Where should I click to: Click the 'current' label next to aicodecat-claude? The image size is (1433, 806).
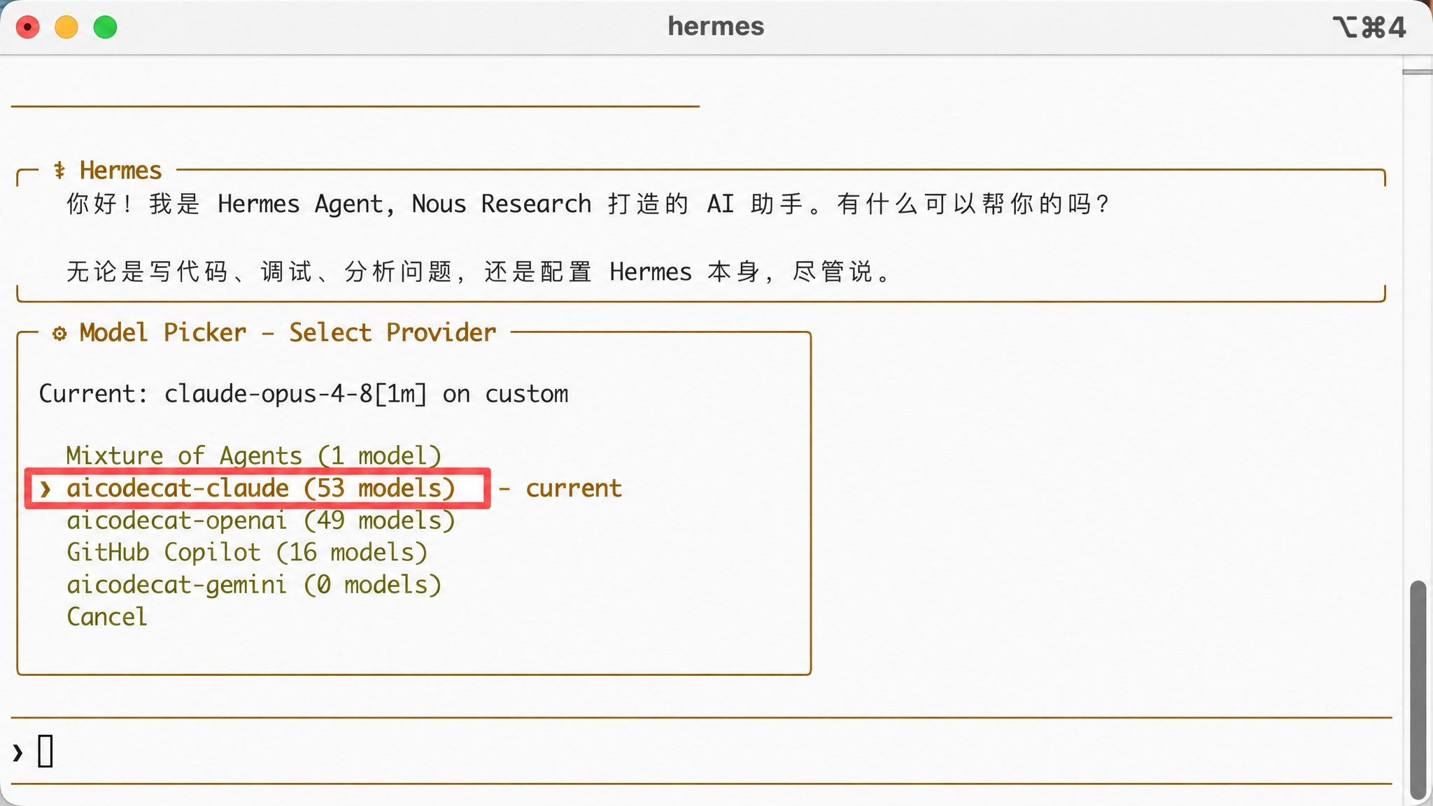pyautogui.click(x=574, y=488)
